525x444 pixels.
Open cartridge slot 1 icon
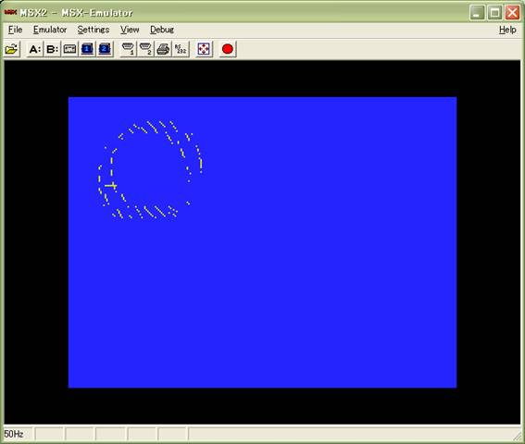pos(87,49)
